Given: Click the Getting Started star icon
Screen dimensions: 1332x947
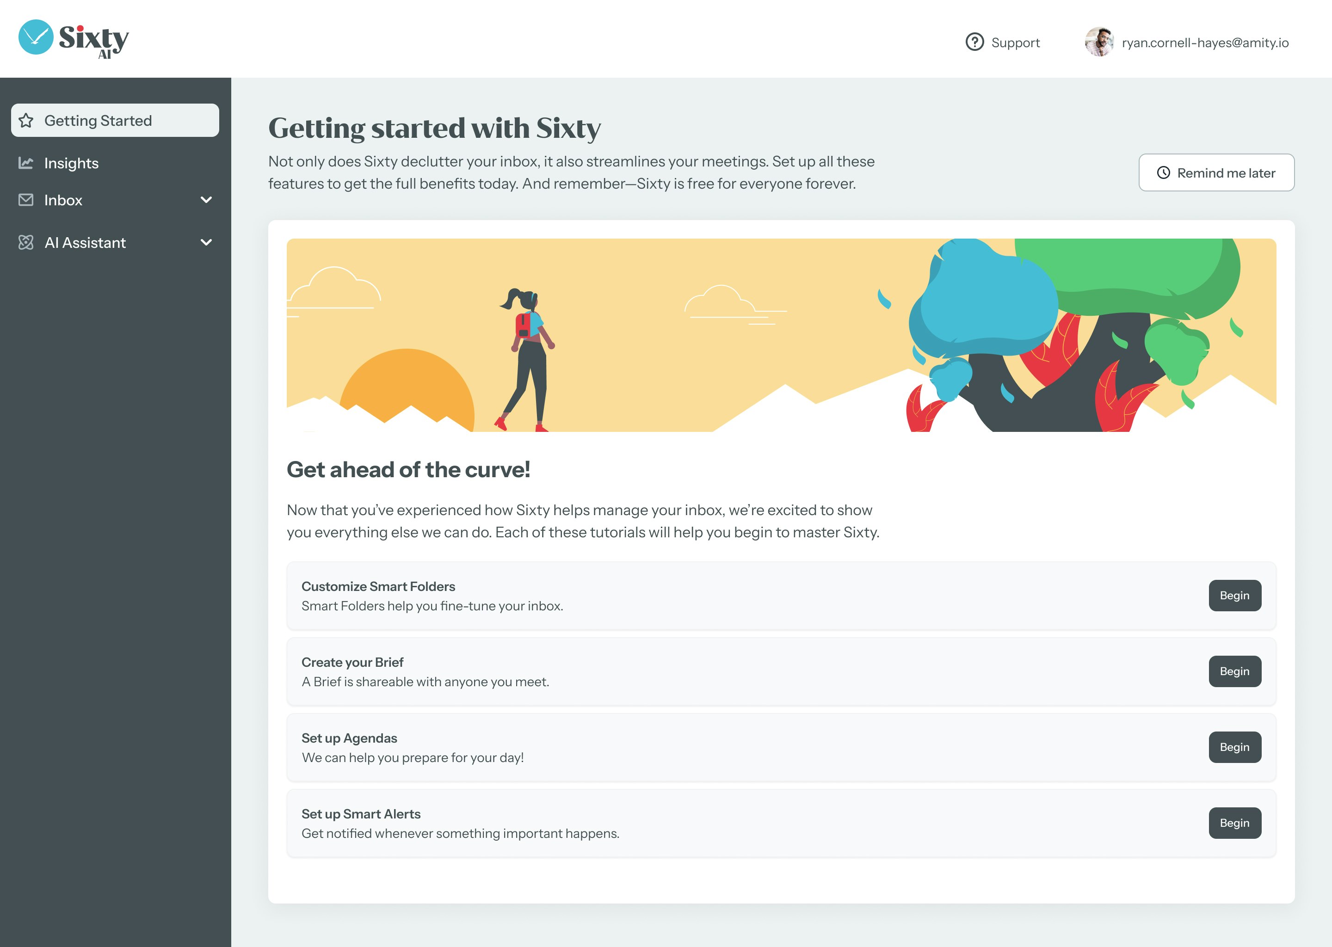Looking at the screenshot, I should 26,121.
